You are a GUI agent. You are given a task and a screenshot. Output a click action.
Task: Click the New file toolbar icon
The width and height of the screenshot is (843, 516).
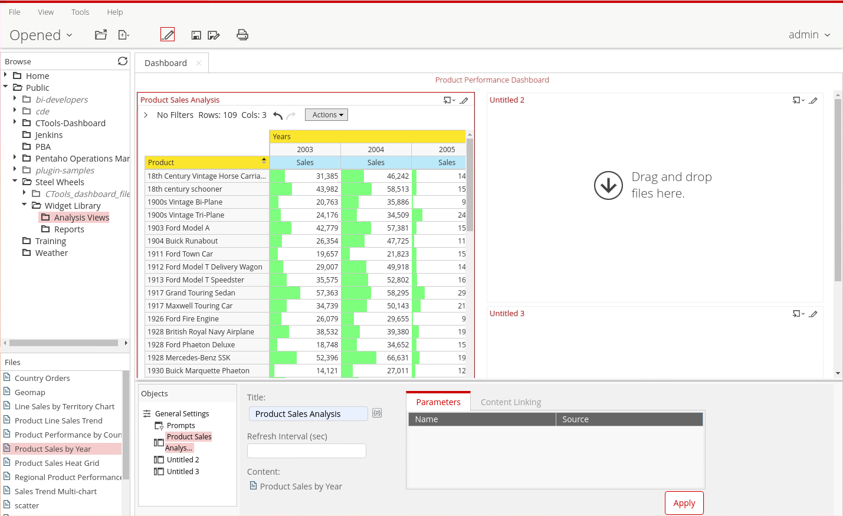coord(123,35)
